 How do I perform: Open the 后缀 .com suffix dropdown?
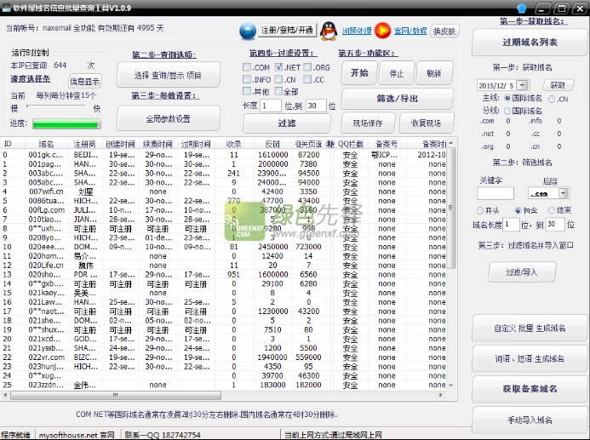point(563,193)
